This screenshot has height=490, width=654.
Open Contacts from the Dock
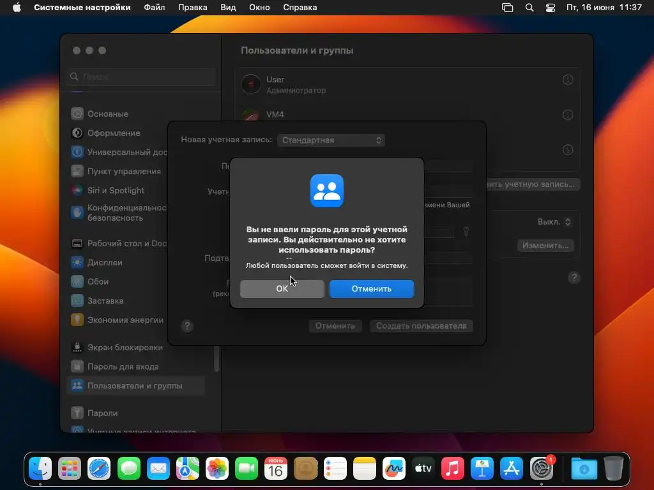pyautogui.click(x=306, y=468)
